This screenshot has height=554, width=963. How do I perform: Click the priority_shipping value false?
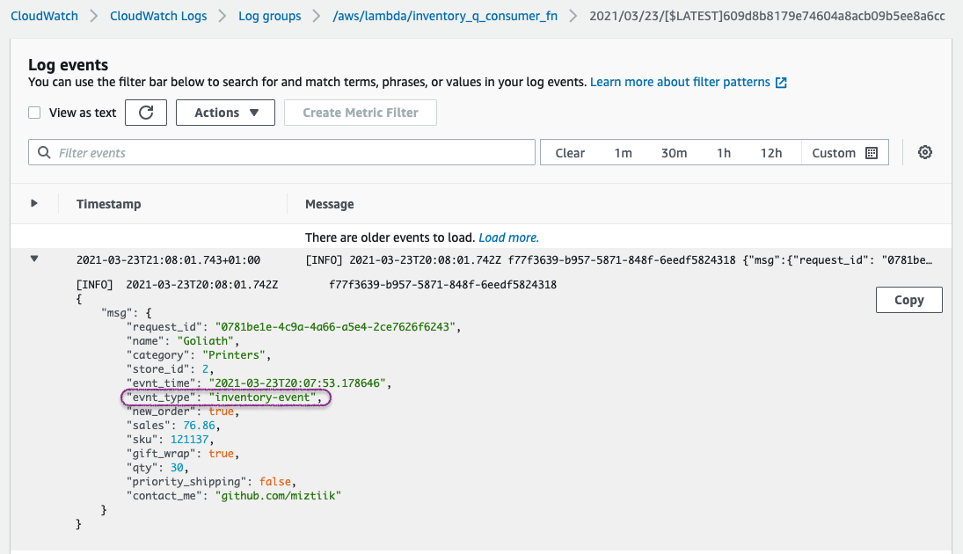(274, 482)
